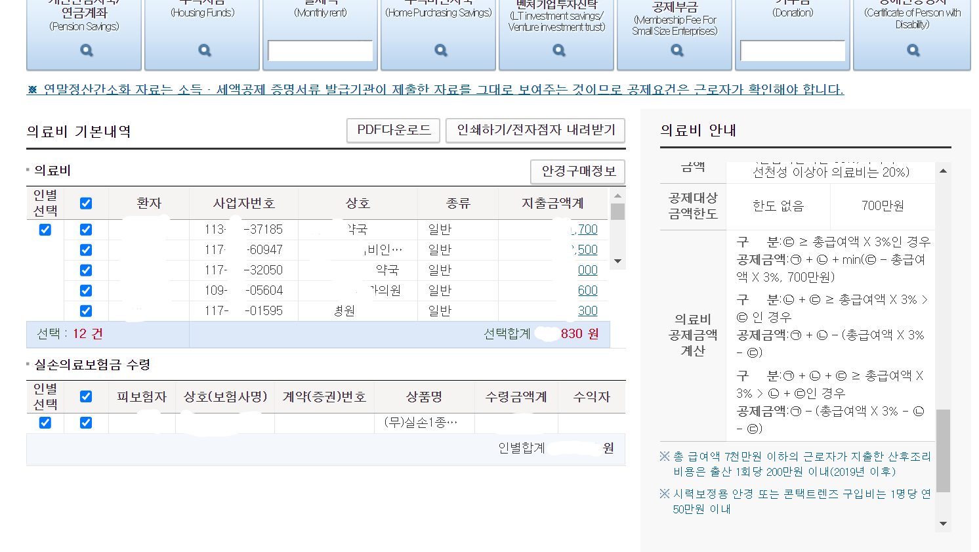The width and height of the screenshot is (979, 552).
Task: Click the 수령금액계 column header
Action: (x=516, y=396)
